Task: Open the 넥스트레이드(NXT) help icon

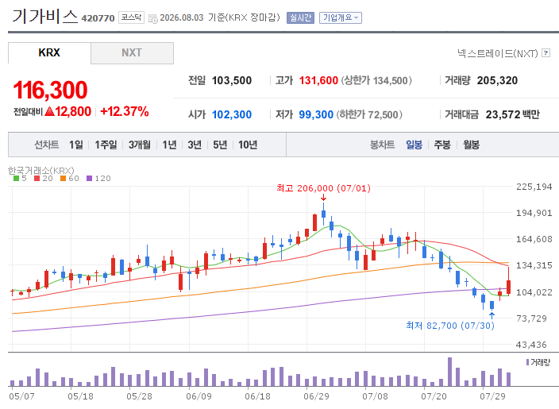Action: (546, 52)
